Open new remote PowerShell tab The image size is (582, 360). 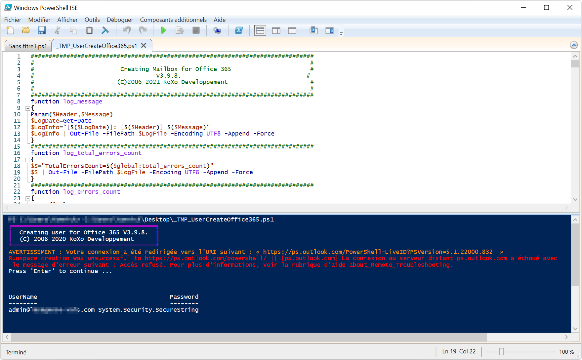pos(217,30)
